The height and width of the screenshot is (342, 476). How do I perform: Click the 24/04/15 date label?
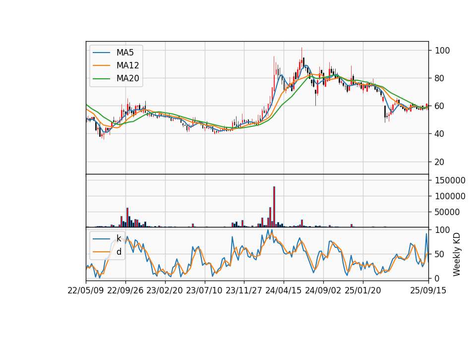(284, 290)
